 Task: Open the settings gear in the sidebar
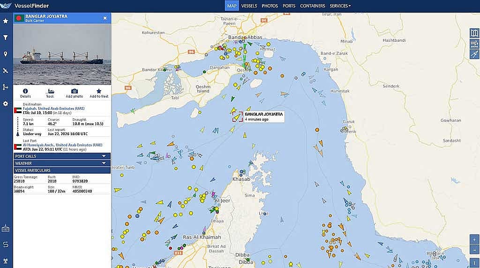click(6, 104)
